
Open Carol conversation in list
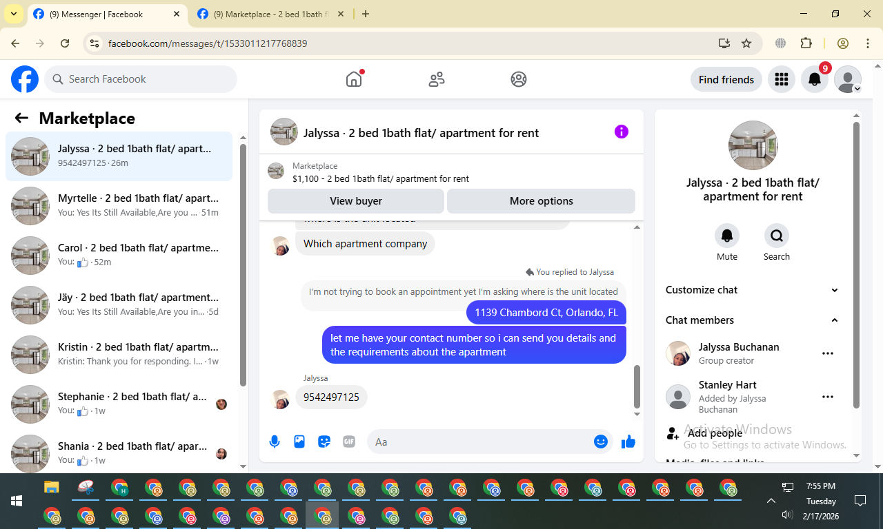[x=119, y=256]
